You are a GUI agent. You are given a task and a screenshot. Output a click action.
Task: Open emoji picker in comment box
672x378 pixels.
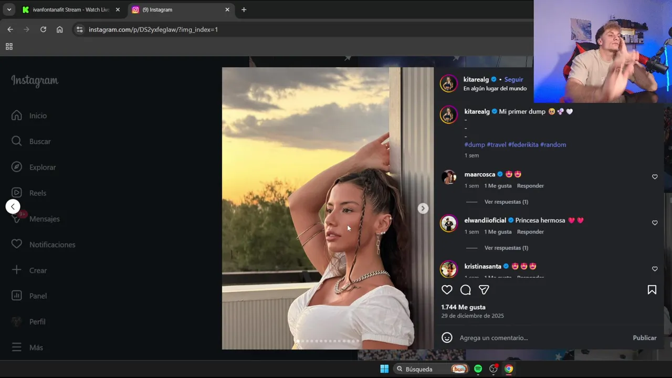pyautogui.click(x=447, y=338)
